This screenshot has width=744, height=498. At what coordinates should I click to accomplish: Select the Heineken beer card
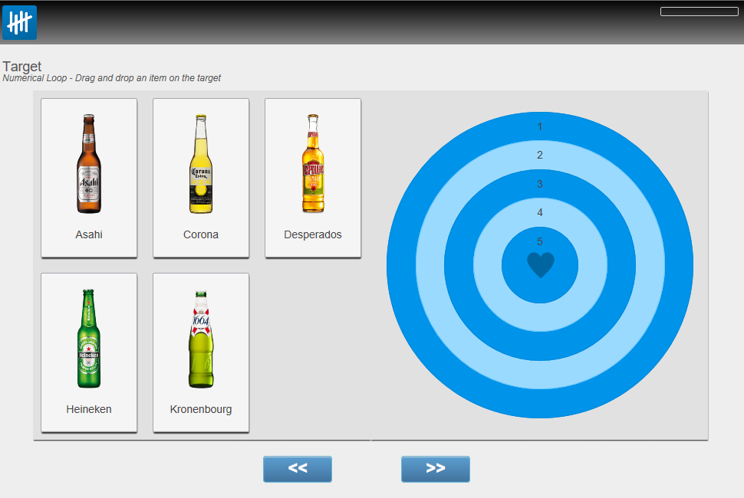(x=89, y=352)
